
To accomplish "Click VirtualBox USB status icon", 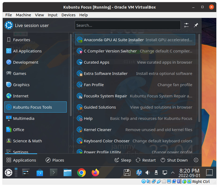I will click(159, 181).
